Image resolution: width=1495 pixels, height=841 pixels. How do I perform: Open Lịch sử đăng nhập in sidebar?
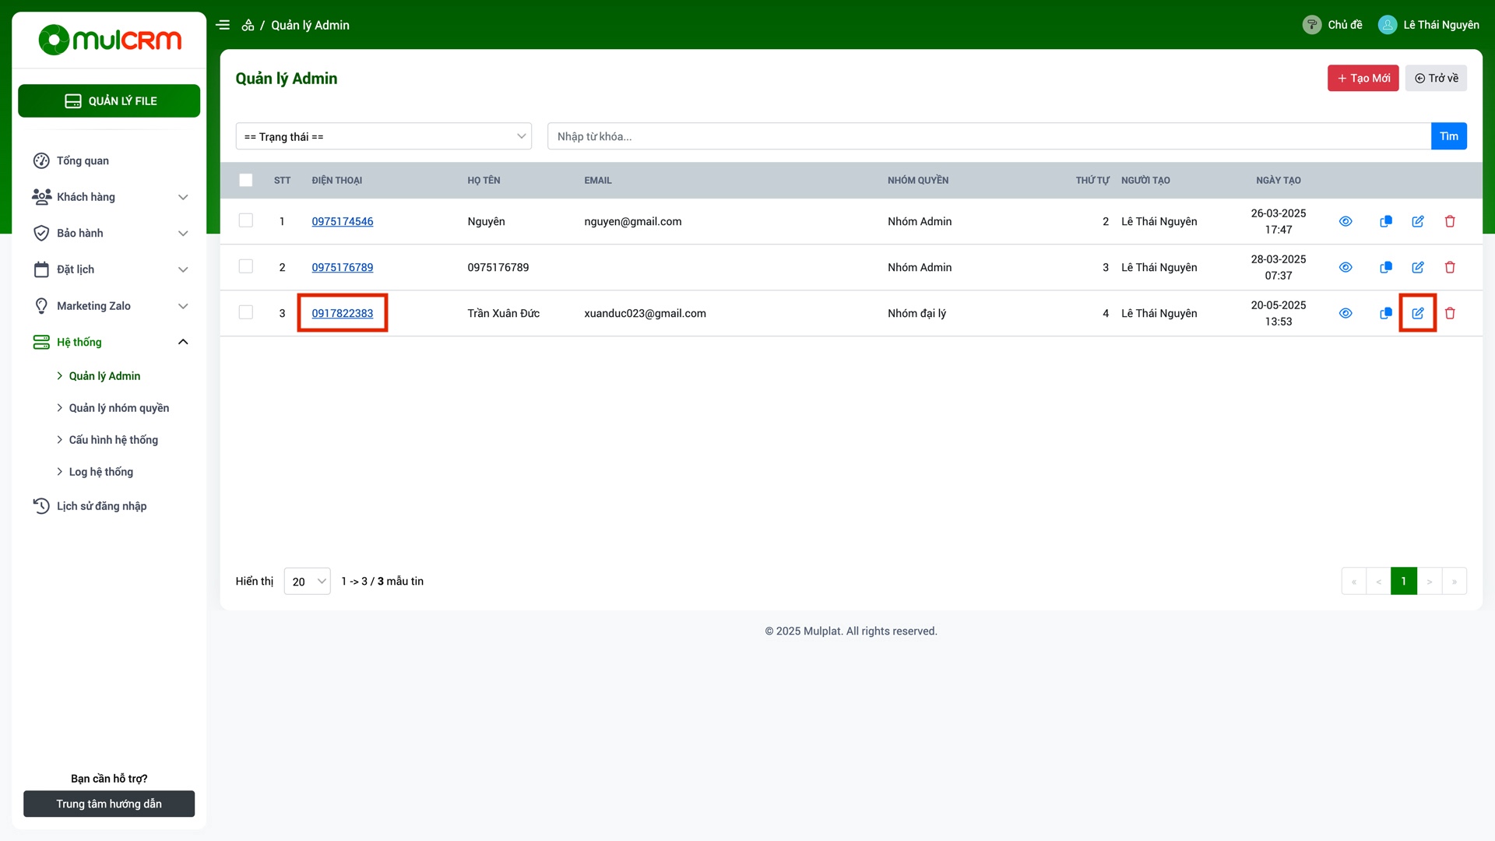tap(101, 506)
